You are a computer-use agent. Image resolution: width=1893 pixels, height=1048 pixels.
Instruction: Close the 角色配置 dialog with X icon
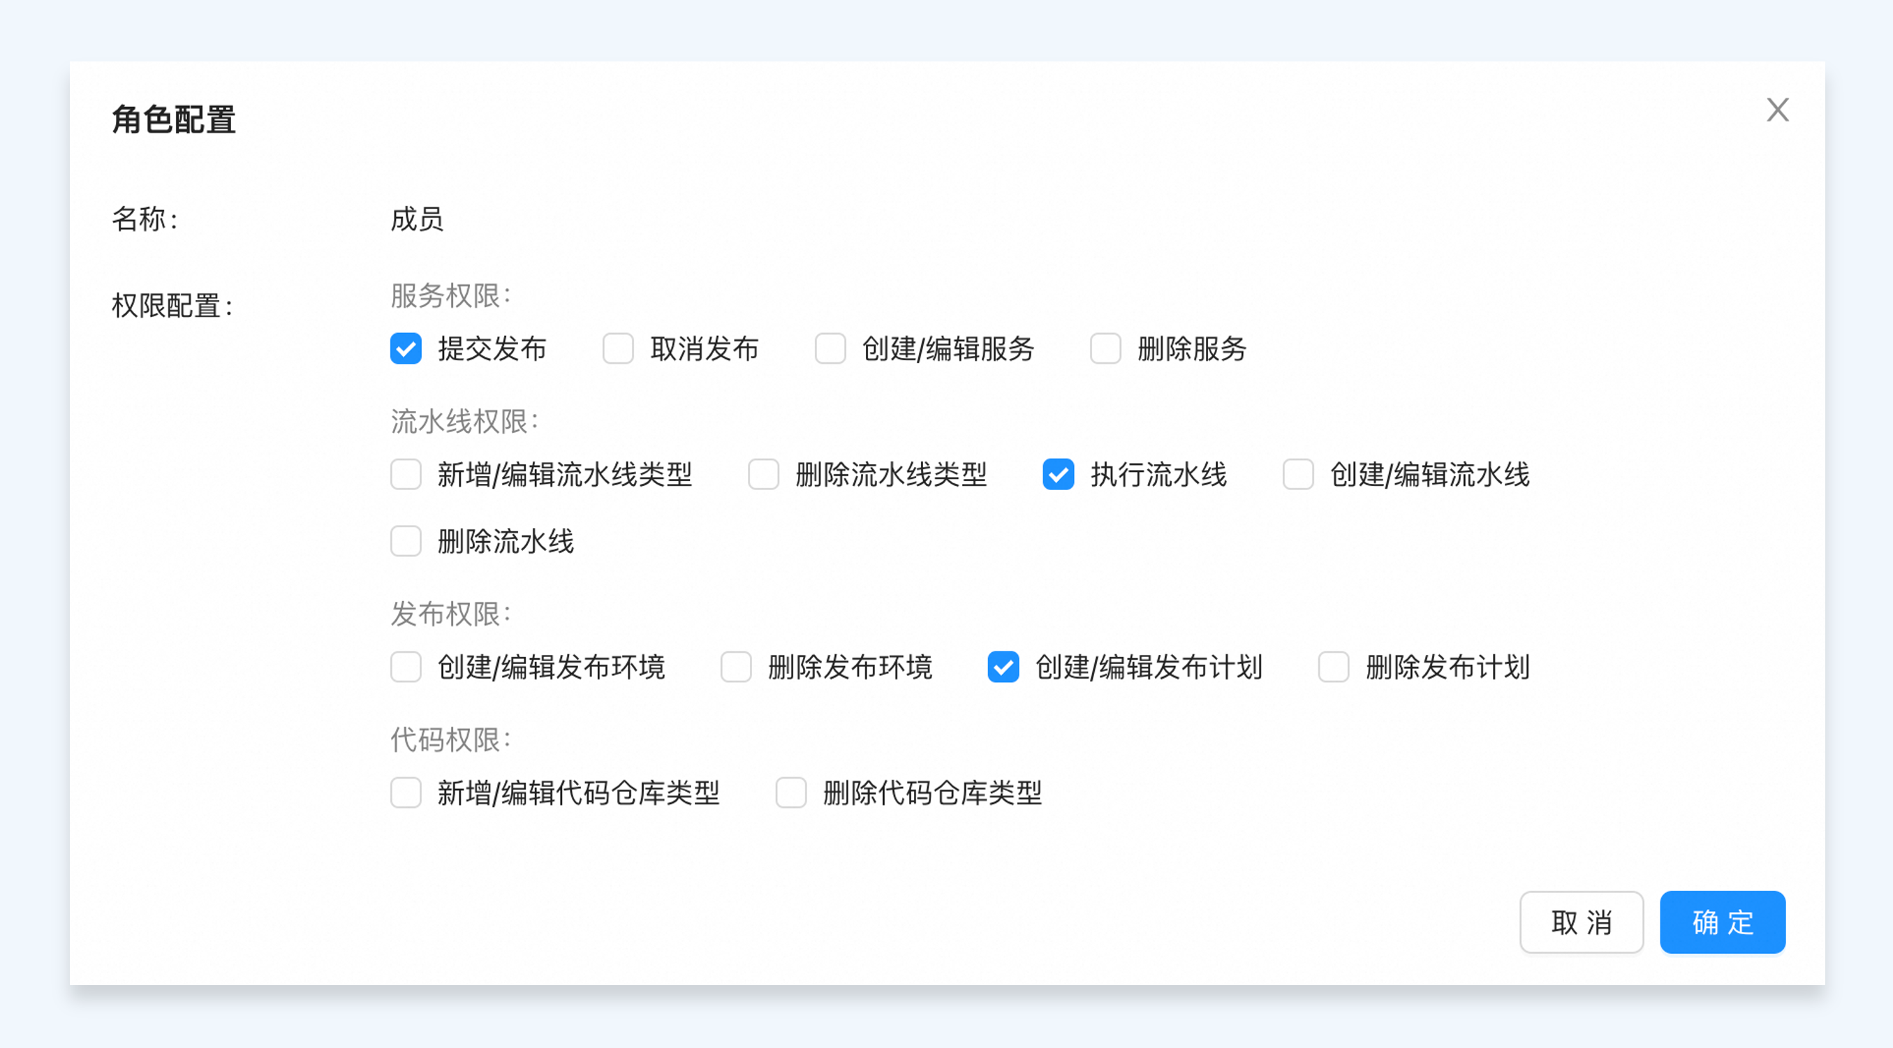(x=1778, y=110)
